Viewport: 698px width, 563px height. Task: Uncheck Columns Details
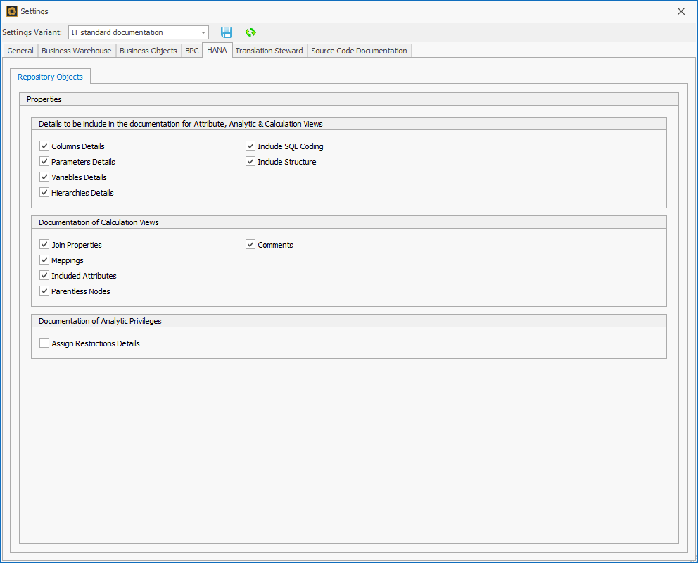[x=44, y=146]
